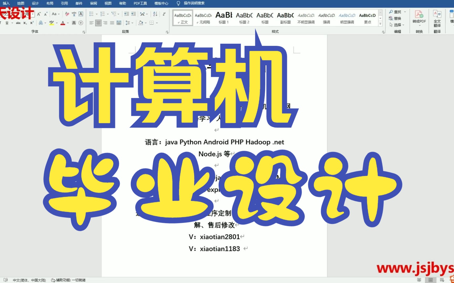Screen dimensions: 454x283
Task: Open the 段落 paragraph dialog launcher
Action: (167, 32)
